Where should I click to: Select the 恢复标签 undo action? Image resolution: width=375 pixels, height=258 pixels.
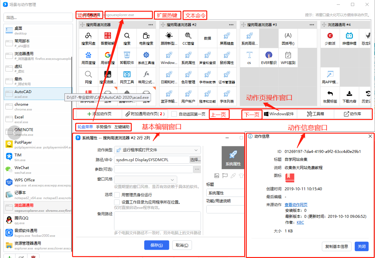pos(330,96)
